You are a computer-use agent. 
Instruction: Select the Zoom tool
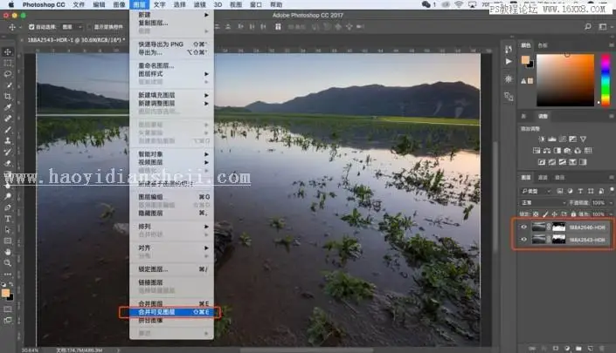(x=8, y=263)
